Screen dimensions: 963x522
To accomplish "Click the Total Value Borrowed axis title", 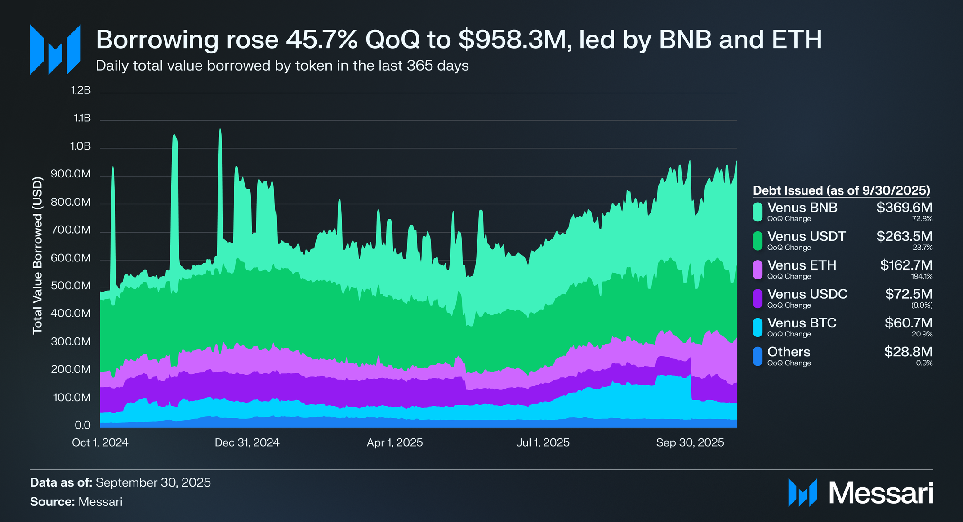I will click(37, 256).
